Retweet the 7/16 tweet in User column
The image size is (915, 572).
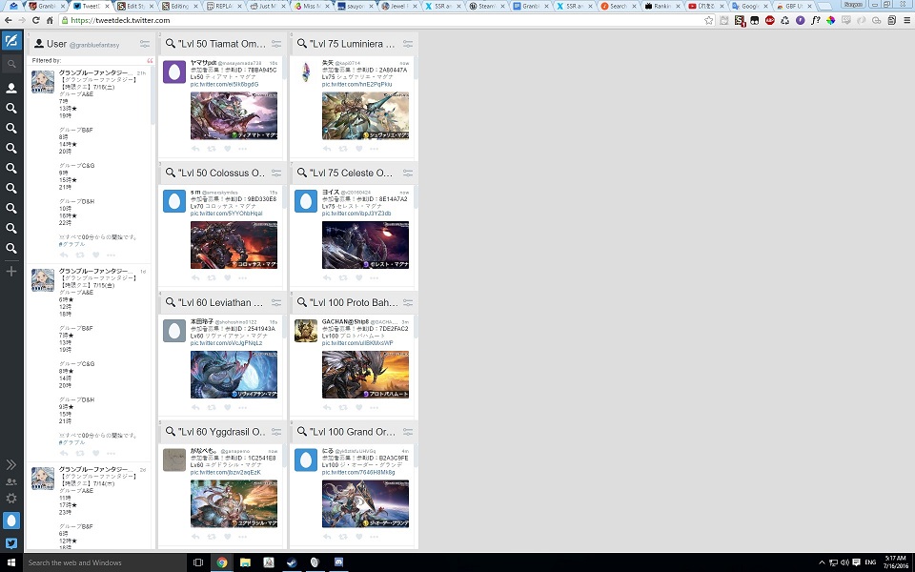pos(80,255)
